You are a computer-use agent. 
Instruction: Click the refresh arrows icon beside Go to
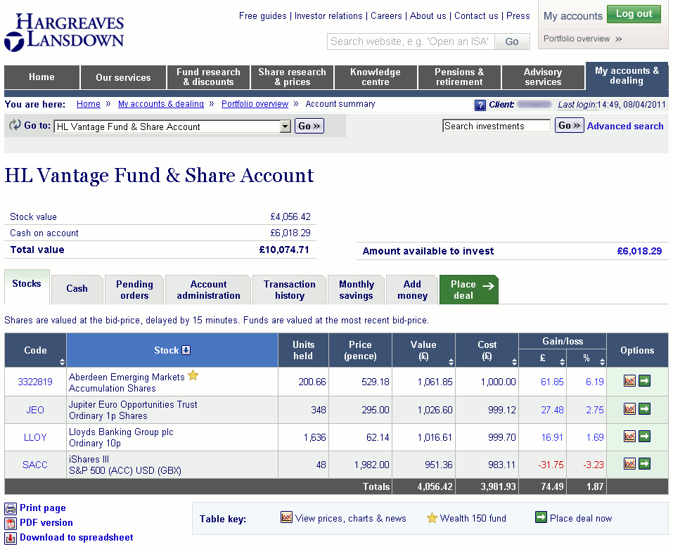pos(15,125)
